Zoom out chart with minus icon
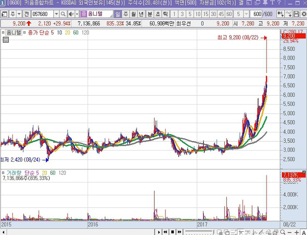 click(x=290, y=232)
